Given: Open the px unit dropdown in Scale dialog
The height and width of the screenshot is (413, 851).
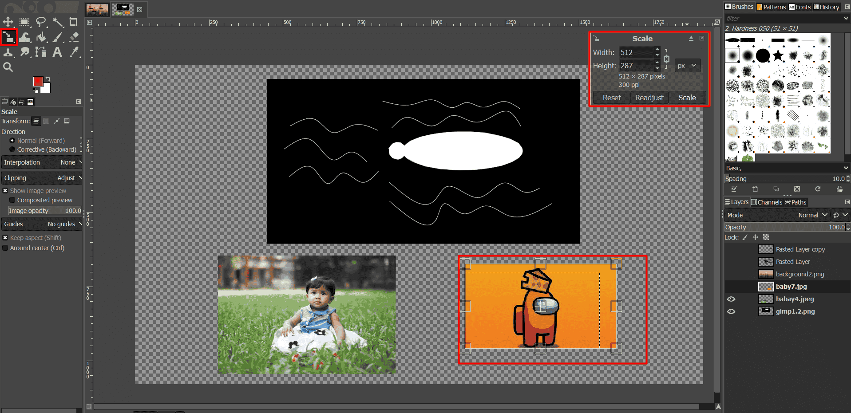Looking at the screenshot, I should 688,66.
